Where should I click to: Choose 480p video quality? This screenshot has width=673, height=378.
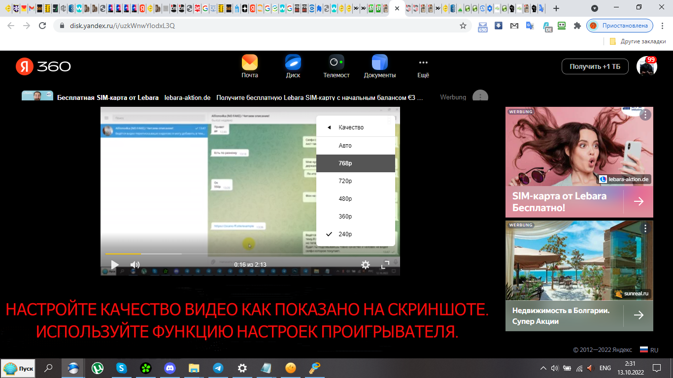(356, 199)
